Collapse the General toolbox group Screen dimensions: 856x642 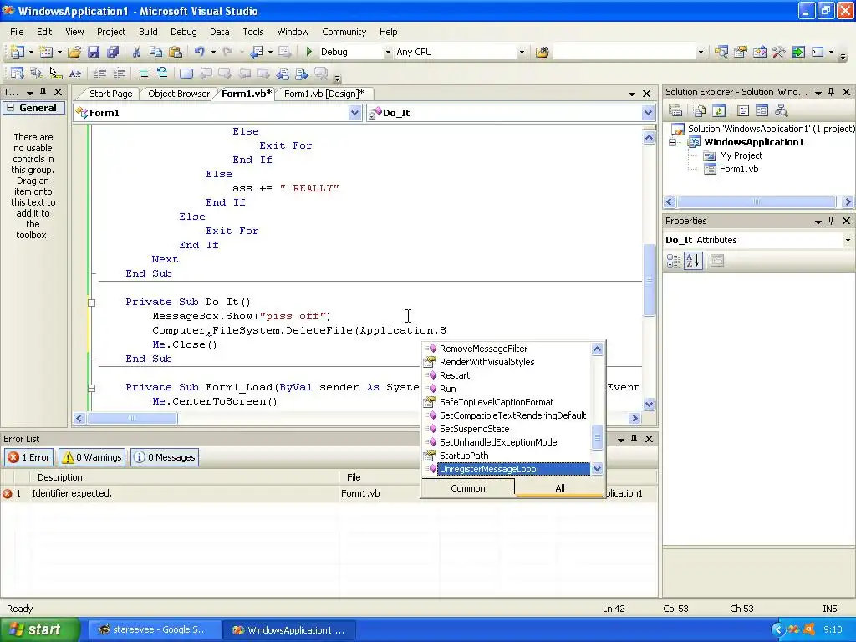tap(10, 108)
